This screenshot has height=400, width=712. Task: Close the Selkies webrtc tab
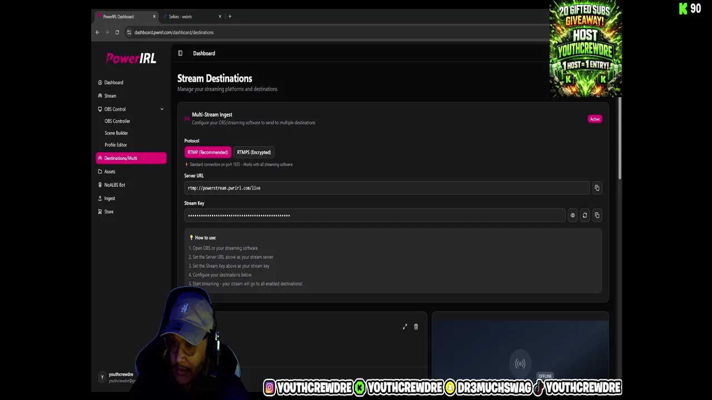220,17
